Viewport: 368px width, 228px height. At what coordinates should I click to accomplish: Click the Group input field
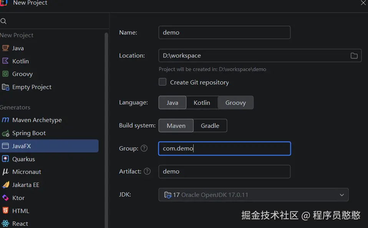(x=224, y=149)
